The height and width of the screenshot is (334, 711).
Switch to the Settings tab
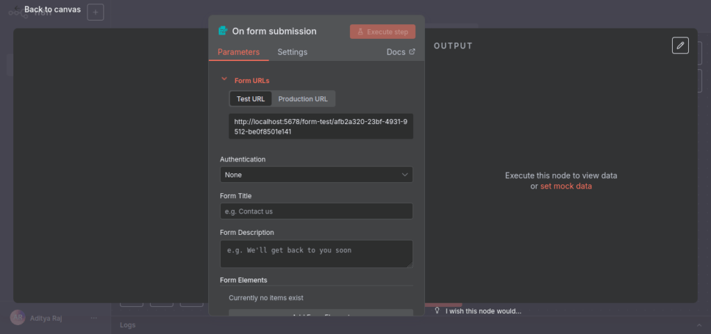click(292, 52)
